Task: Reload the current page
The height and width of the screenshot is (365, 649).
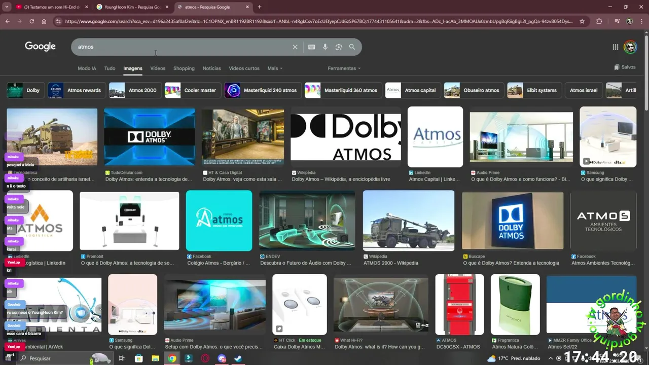Action: 31,21
